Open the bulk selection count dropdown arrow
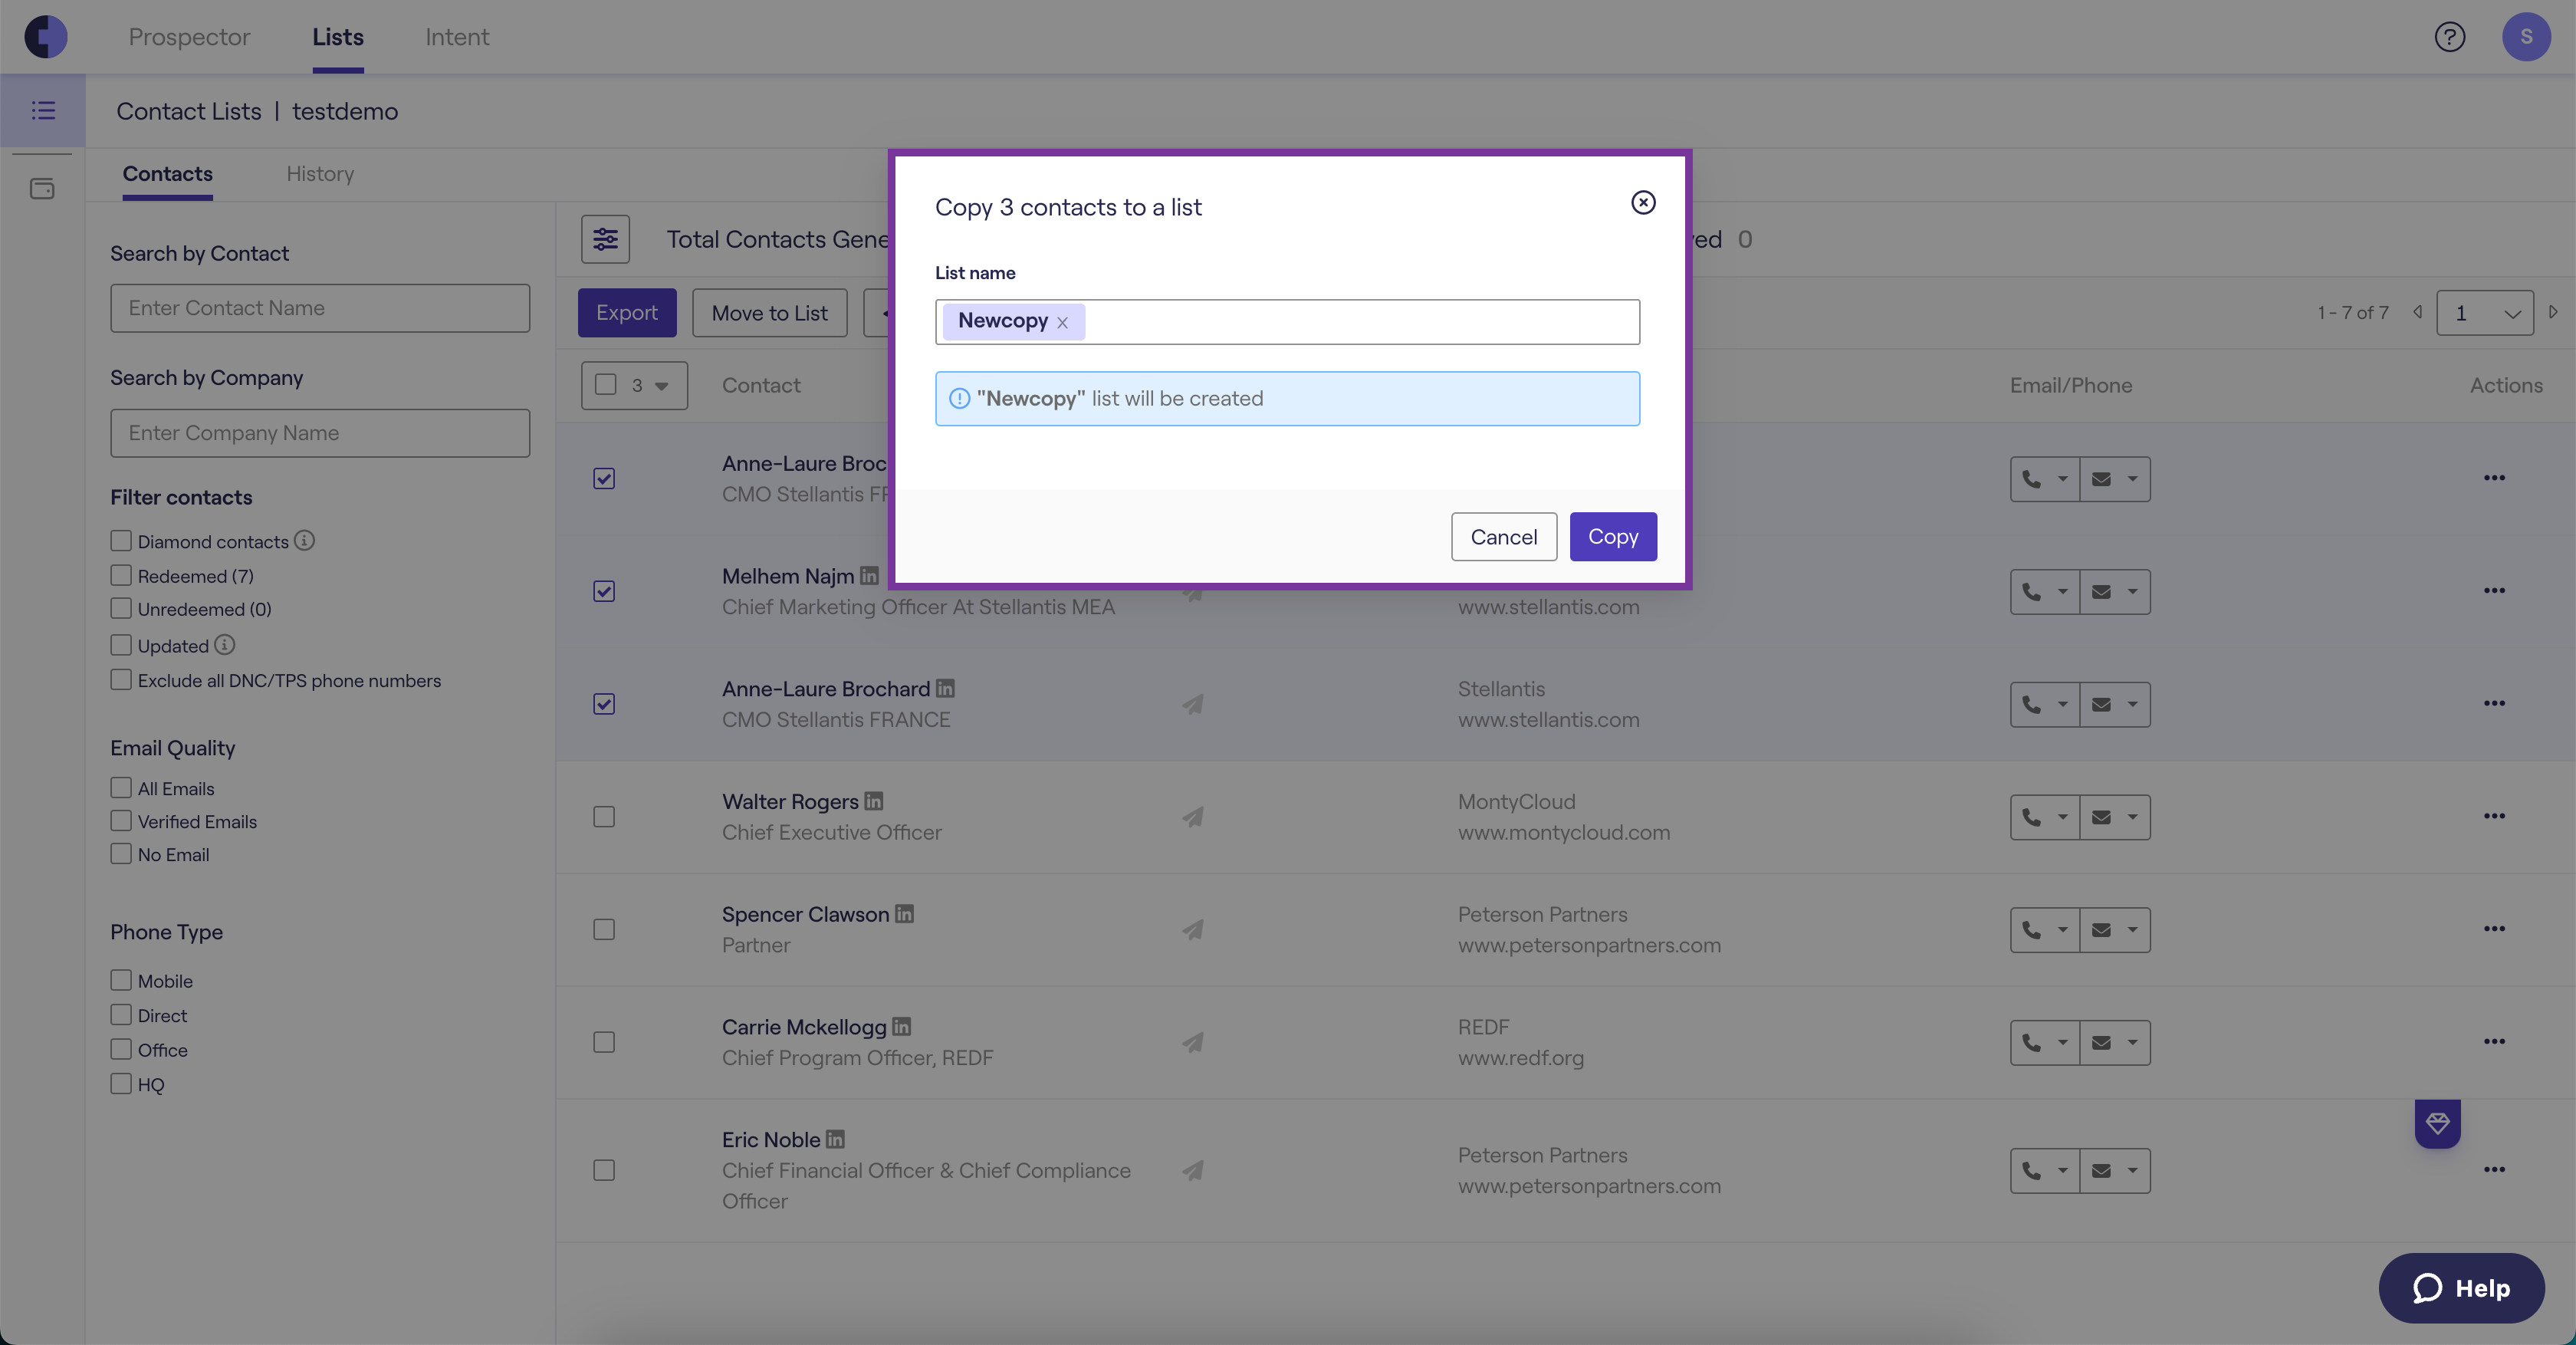 click(x=661, y=386)
